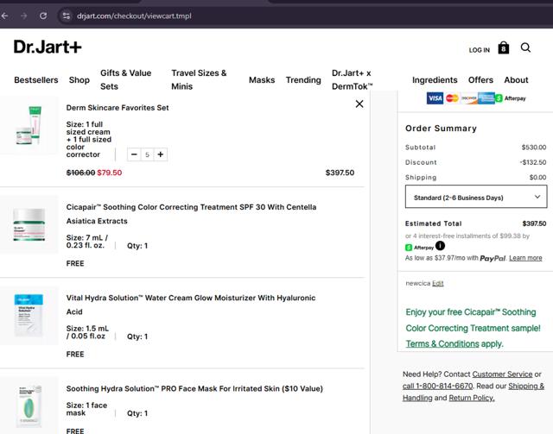Open the search magnifier icon
Screen dimensions: 553x434
525,47
